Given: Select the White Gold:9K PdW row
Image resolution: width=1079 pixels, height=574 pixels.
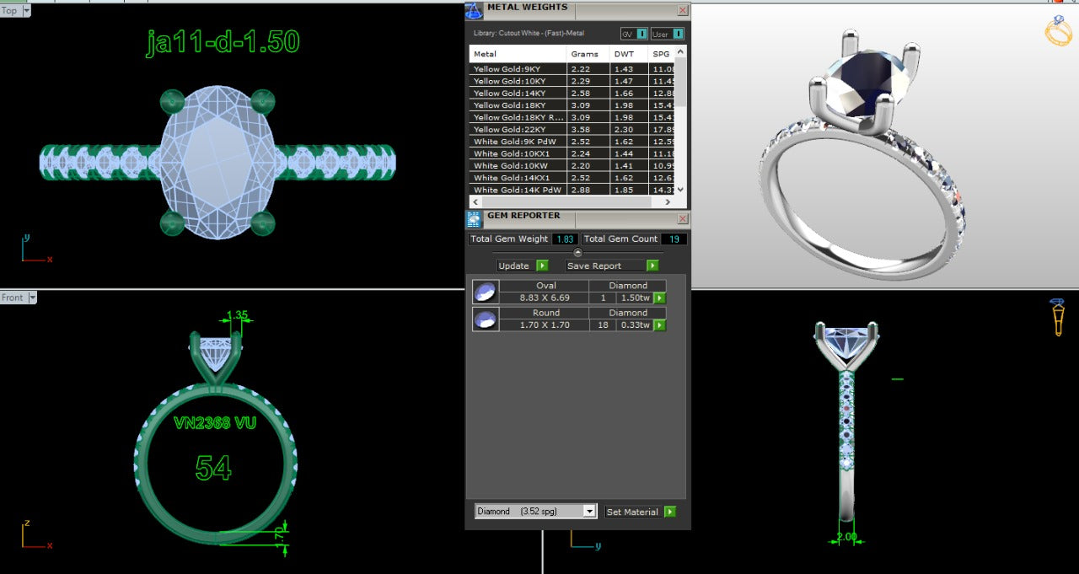Looking at the screenshot, I should (x=572, y=142).
